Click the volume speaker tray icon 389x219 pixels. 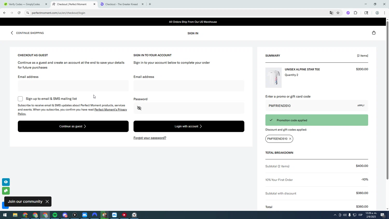pos(345,215)
